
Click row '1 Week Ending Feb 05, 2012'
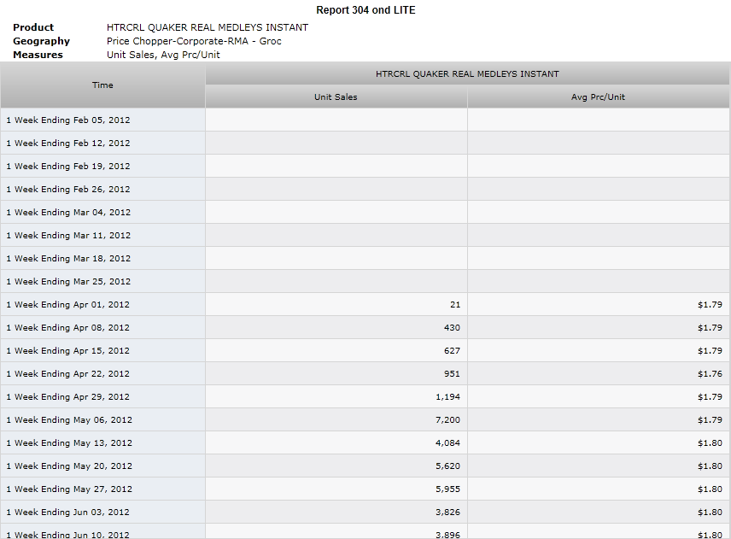coord(365,120)
